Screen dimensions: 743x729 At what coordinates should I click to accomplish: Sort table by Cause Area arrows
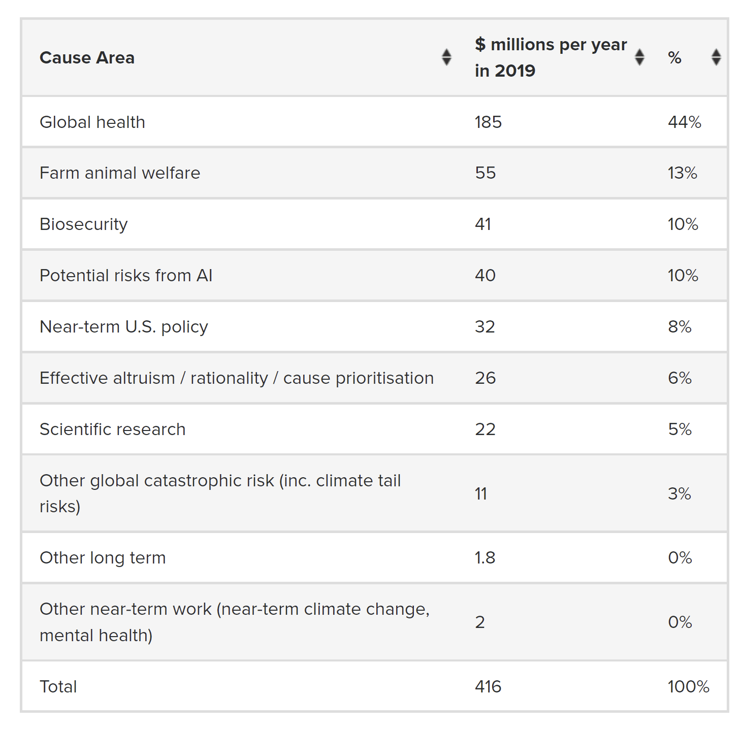click(446, 57)
